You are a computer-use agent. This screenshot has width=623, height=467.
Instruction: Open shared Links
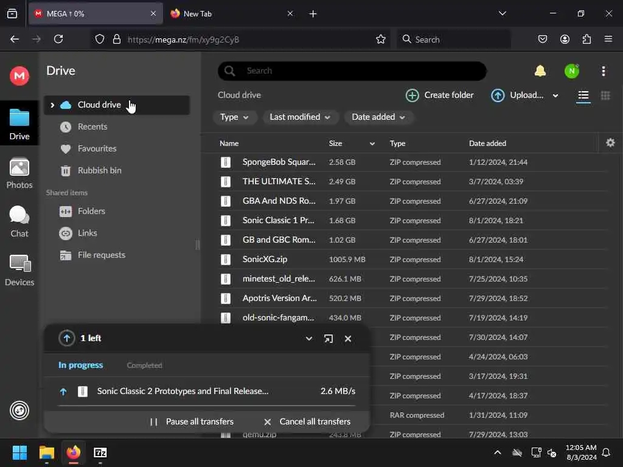click(x=88, y=233)
